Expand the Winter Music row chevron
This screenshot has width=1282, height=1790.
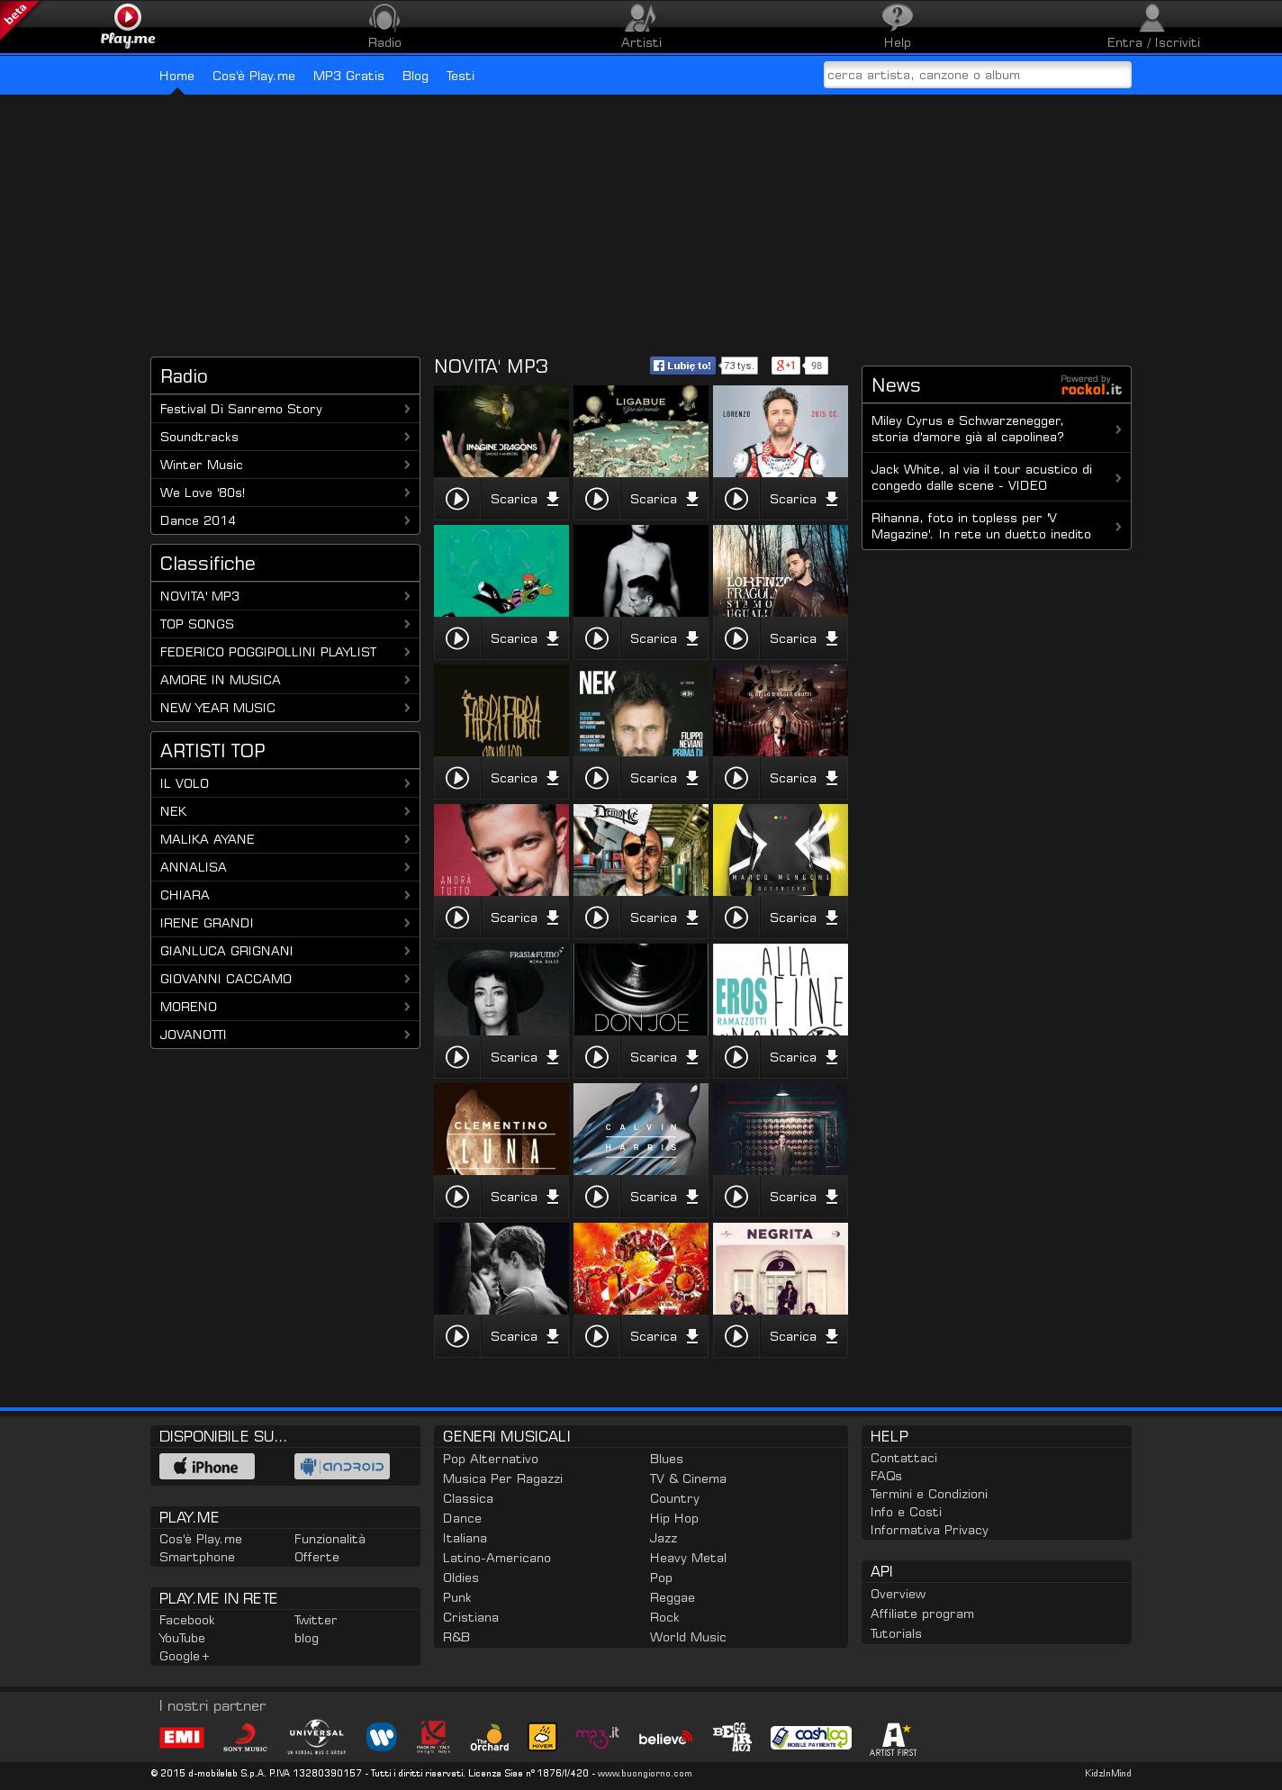coord(407,465)
